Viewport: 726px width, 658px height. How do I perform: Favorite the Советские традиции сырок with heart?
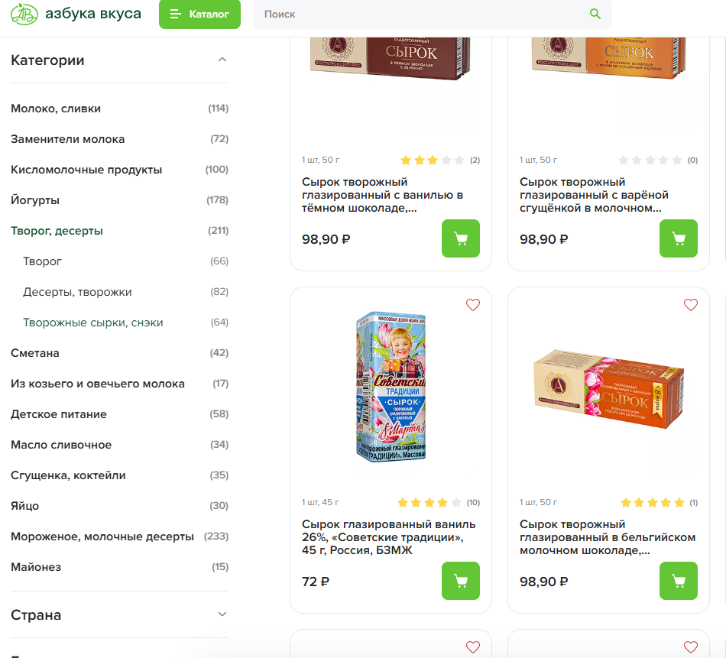tap(473, 305)
